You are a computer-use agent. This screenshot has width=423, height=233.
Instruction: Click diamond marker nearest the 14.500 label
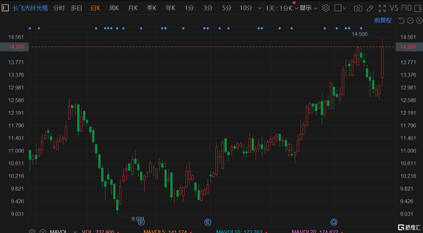tap(361, 28)
